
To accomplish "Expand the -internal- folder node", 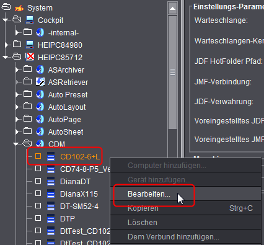I will pos(17,32).
